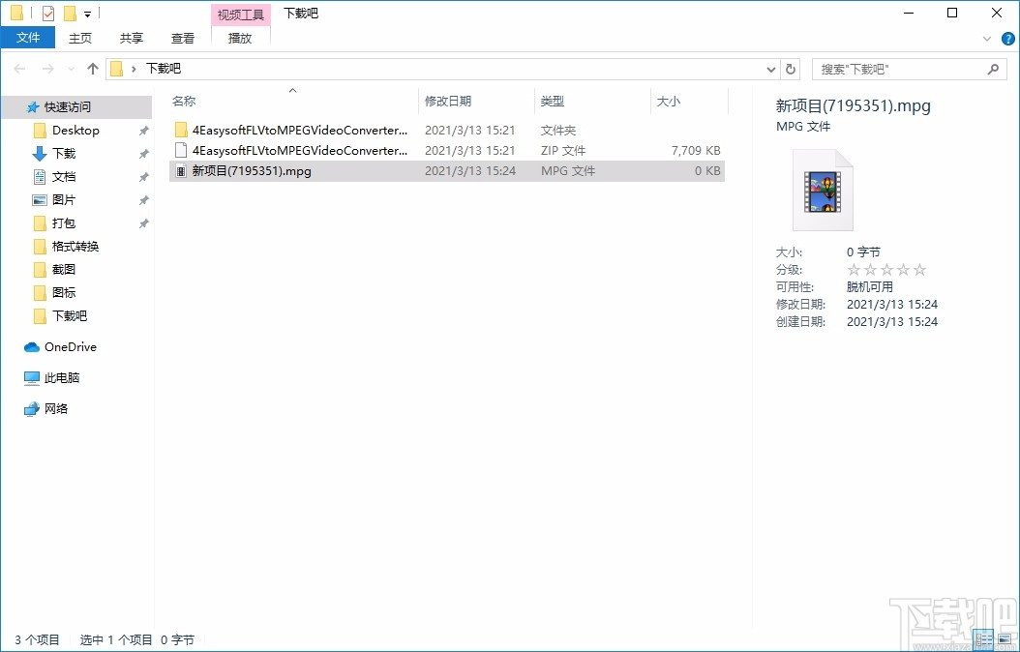Open the address bar history dropdown

coord(771,68)
